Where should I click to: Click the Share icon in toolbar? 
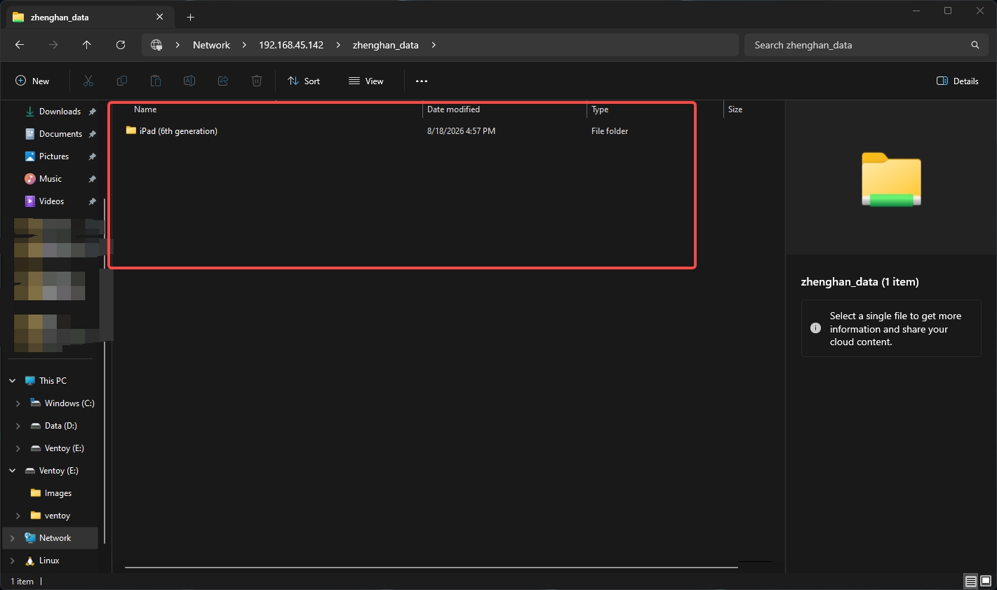223,81
